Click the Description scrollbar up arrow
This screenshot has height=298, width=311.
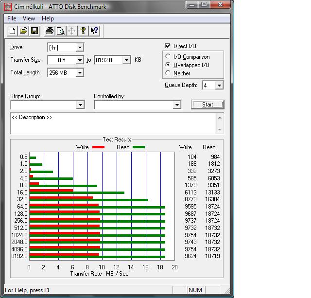click(x=220, y=118)
